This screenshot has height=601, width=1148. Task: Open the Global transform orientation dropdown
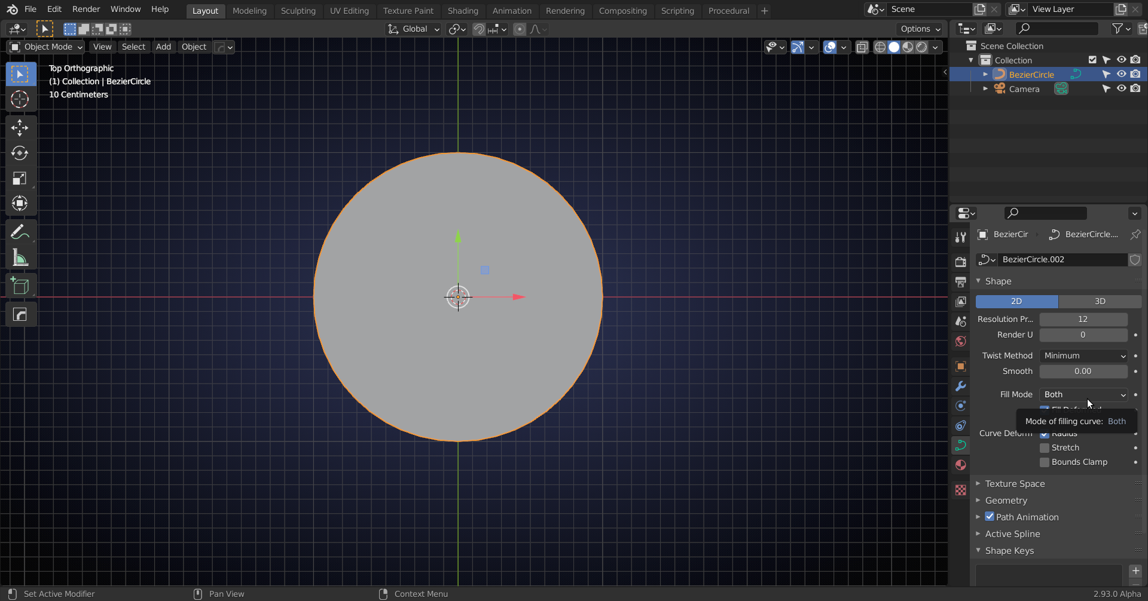(413, 29)
